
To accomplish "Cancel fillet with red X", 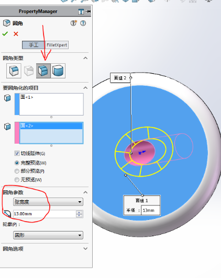I will coord(16,33).
